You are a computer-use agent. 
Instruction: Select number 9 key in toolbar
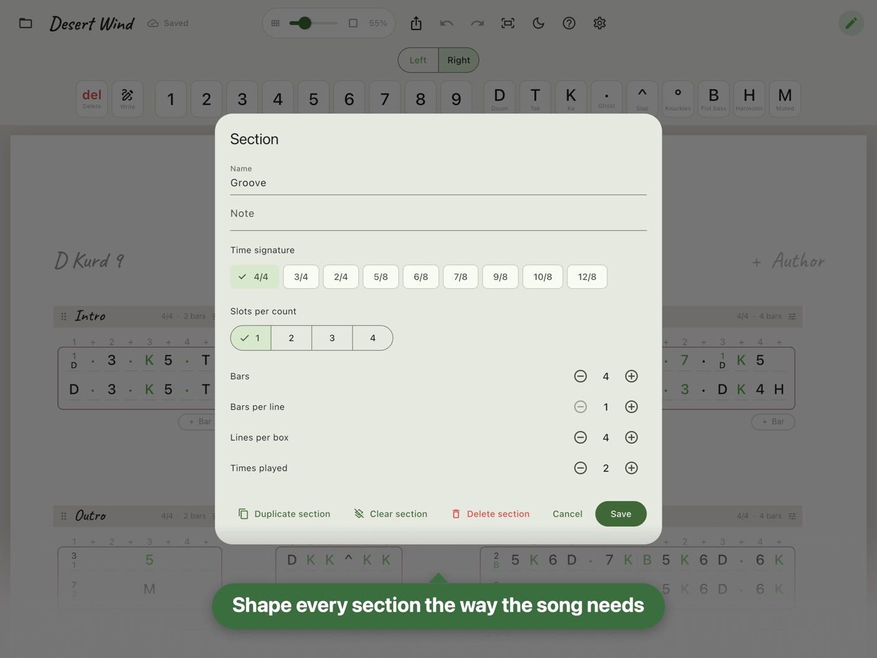click(x=456, y=99)
